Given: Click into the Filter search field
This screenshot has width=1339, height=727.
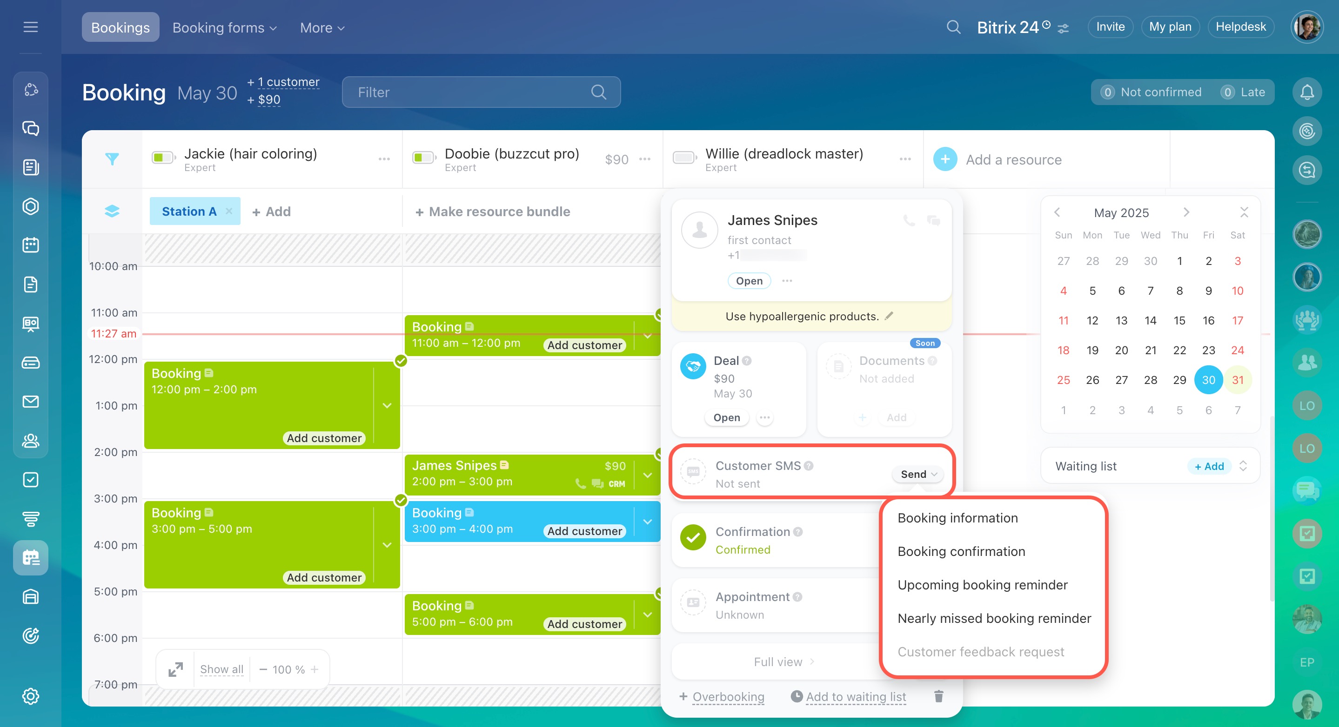Looking at the screenshot, I should 468,93.
